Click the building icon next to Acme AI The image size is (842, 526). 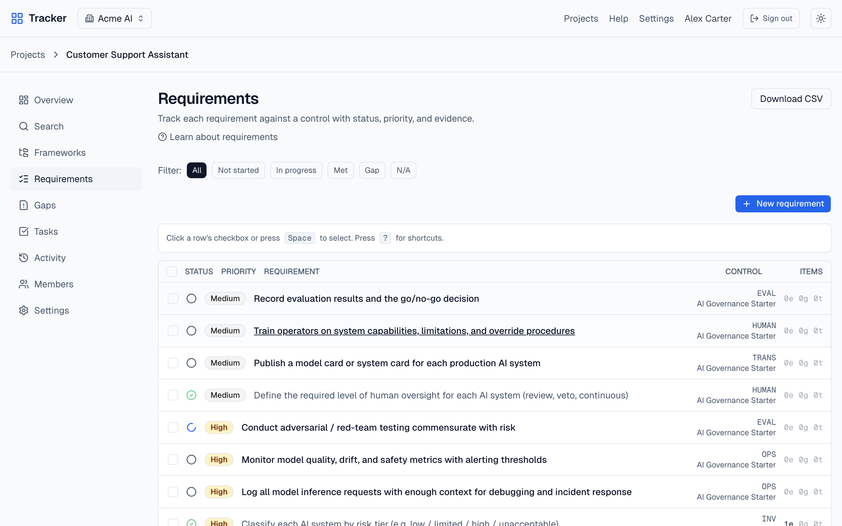(x=89, y=18)
